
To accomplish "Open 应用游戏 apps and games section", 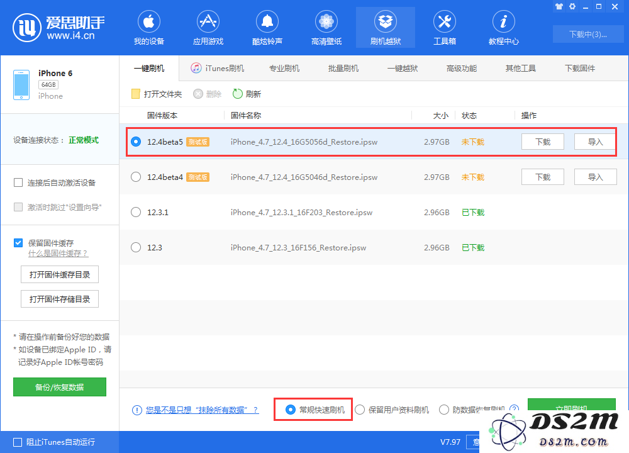I will (x=208, y=28).
